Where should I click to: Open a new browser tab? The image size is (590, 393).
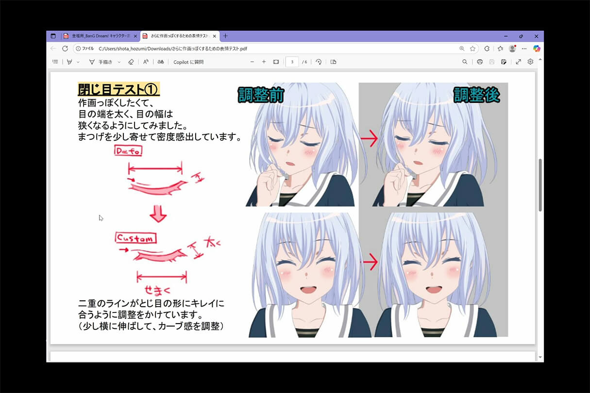pos(225,36)
